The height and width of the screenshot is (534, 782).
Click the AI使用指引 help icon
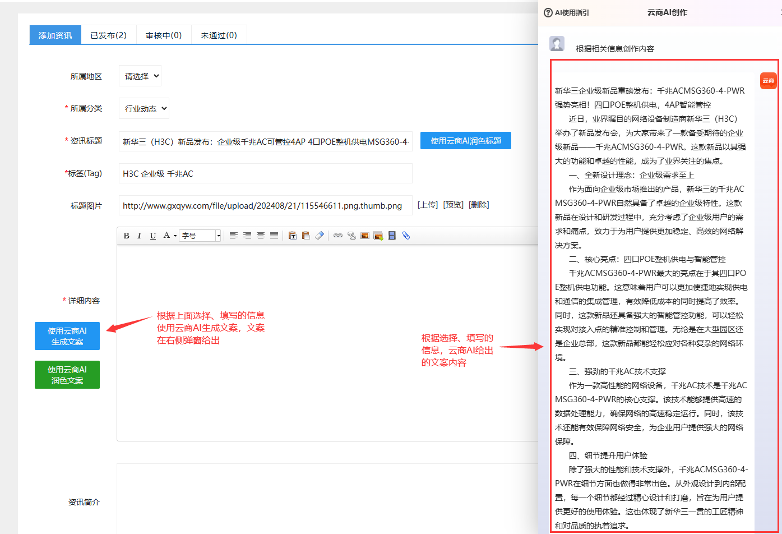(x=548, y=12)
